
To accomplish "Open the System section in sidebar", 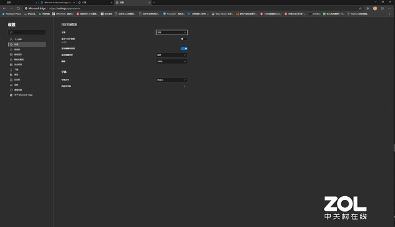I will tap(27, 85).
